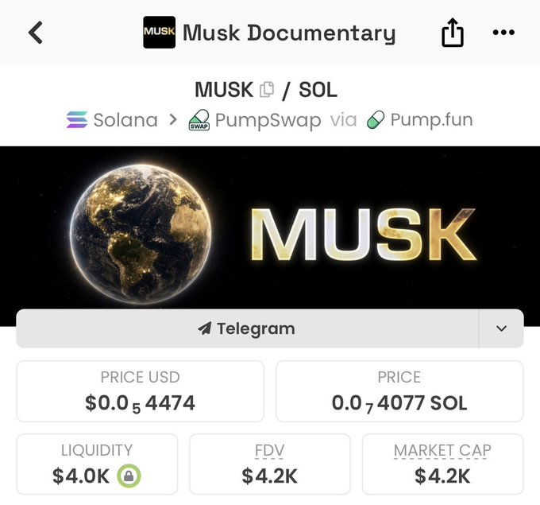Viewport: 540px width, 505px height.
Task: Open the Solana chain link
Action: (x=112, y=120)
